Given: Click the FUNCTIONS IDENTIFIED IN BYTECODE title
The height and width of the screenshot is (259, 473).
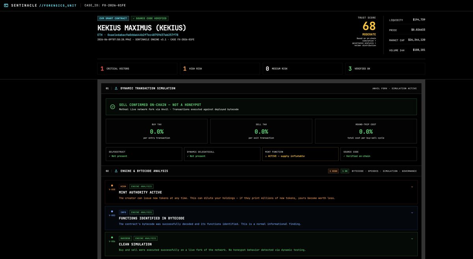Looking at the screenshot, I should (152, 218).
